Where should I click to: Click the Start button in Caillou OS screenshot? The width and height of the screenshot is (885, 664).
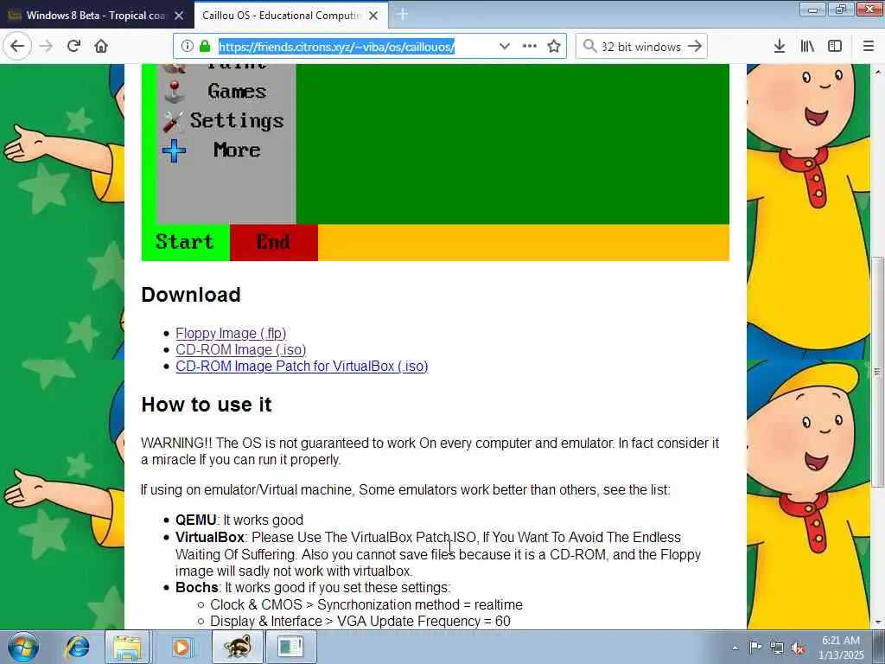pyautogui.click(x=185, y=242)
